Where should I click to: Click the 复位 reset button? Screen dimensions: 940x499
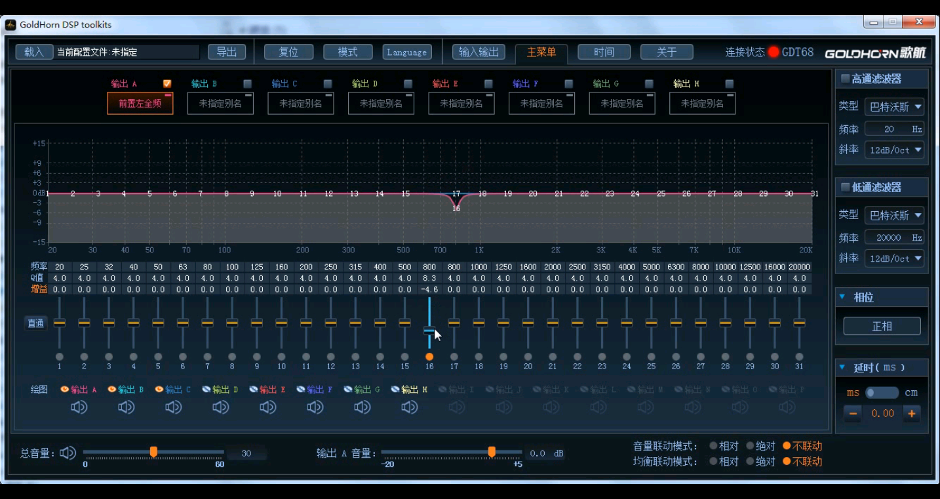pos(288,52)
